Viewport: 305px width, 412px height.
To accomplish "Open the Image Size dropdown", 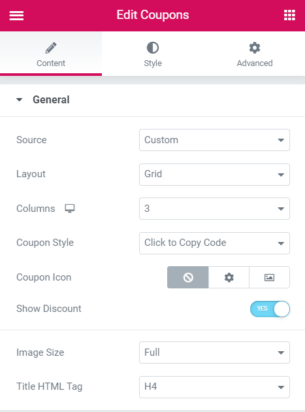I will coord(214,352).
